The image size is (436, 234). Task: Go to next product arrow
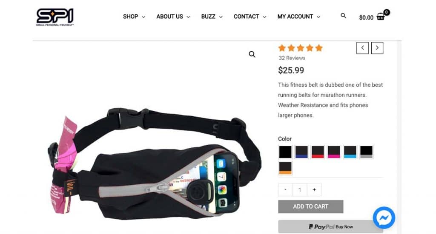point(377,48)
